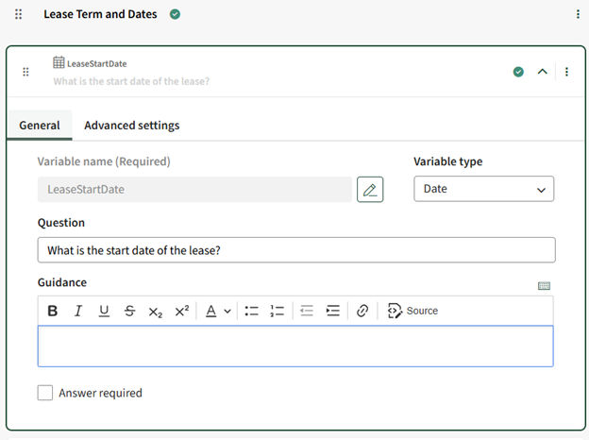Open the Variable type dropdown
Image resolution: width=589 pixels, height=440 pixels.
(x=483, y=189)
